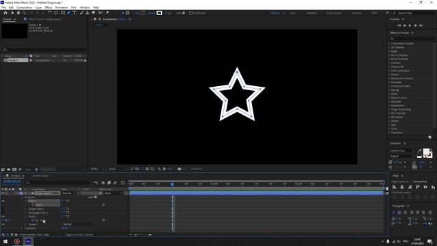Select the Roto Brush tool
Viewport: 437px width, 246px height.
pos(100,13)
